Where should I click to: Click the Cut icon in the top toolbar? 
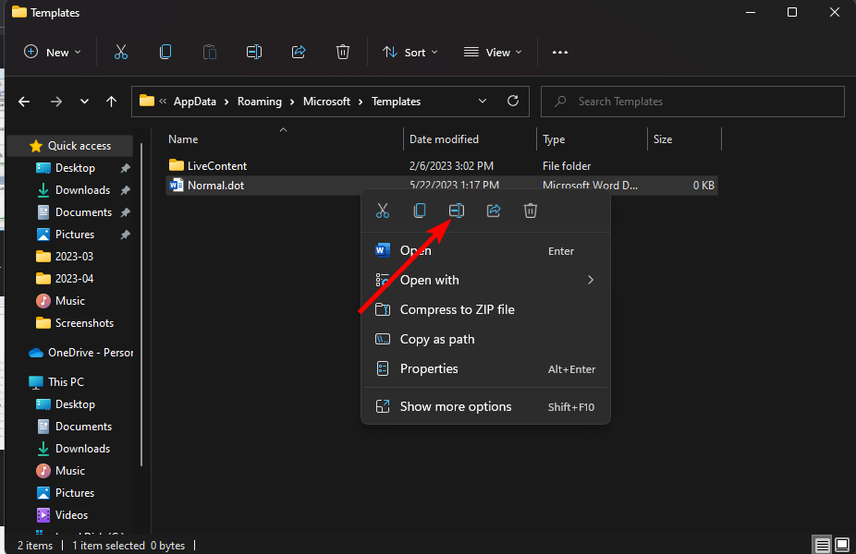click(x=121, y=53)
